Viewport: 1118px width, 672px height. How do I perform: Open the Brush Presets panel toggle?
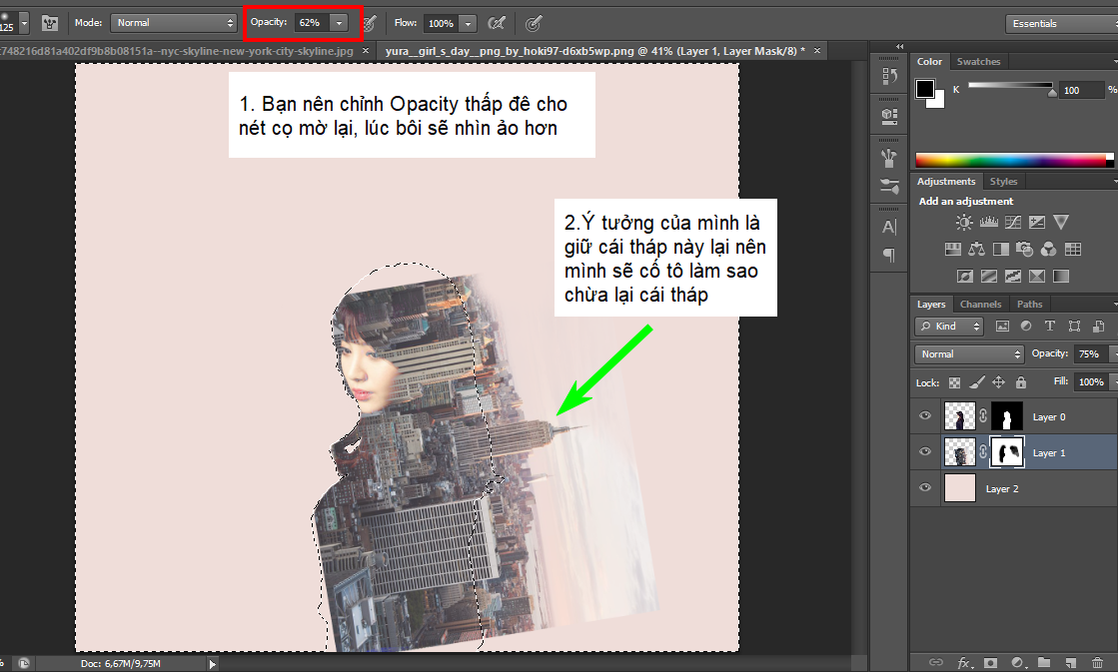[x=49, y=22]
